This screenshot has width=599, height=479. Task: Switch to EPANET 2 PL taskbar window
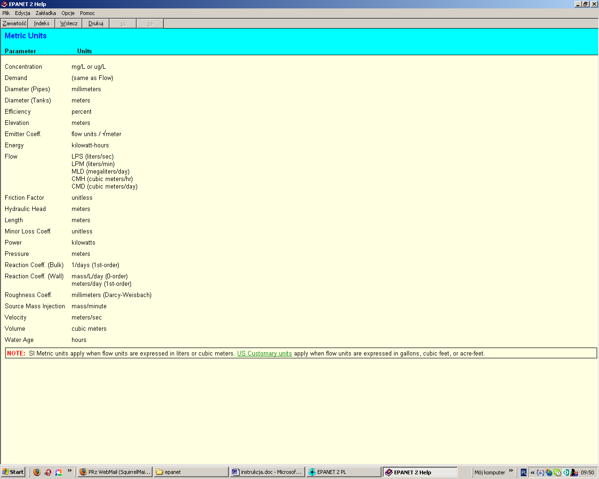pos(343,472)
